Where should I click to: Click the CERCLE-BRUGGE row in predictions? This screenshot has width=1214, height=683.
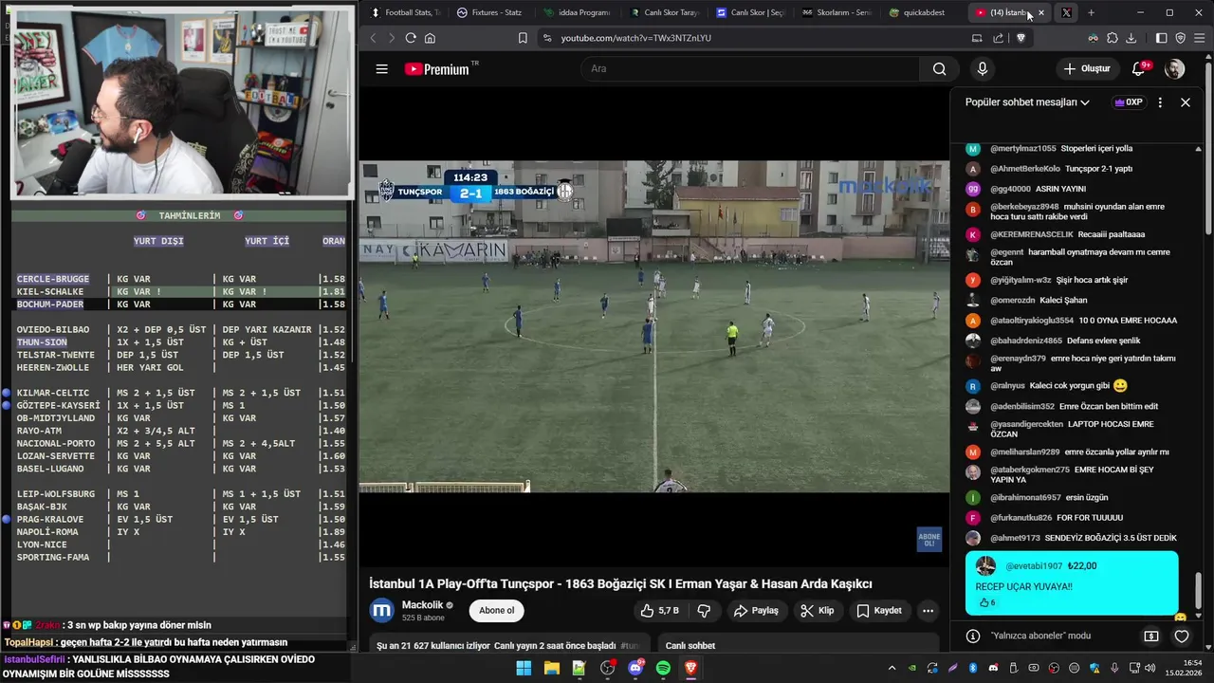pos(180,279)
